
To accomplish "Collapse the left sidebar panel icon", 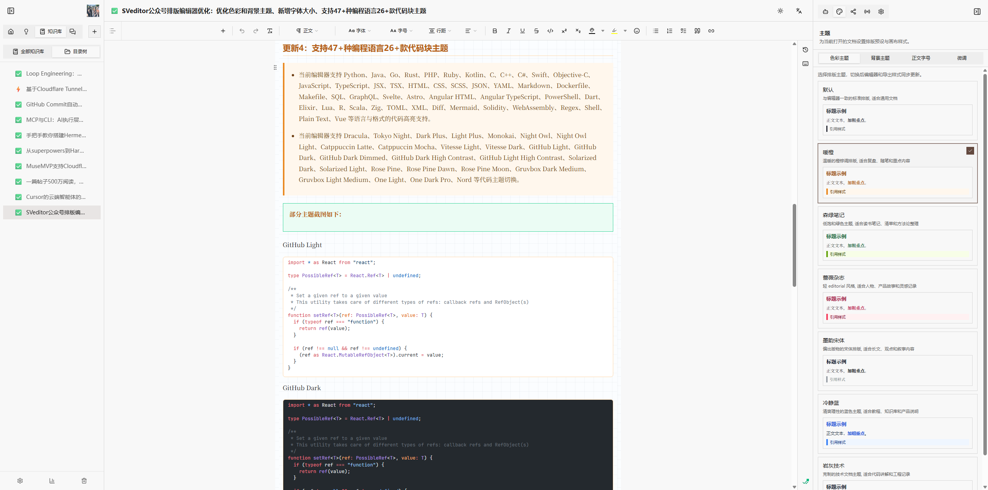I will [11, 11].
